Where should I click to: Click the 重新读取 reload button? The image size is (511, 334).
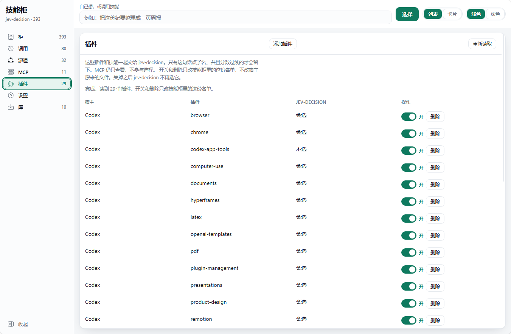[482, 44]
